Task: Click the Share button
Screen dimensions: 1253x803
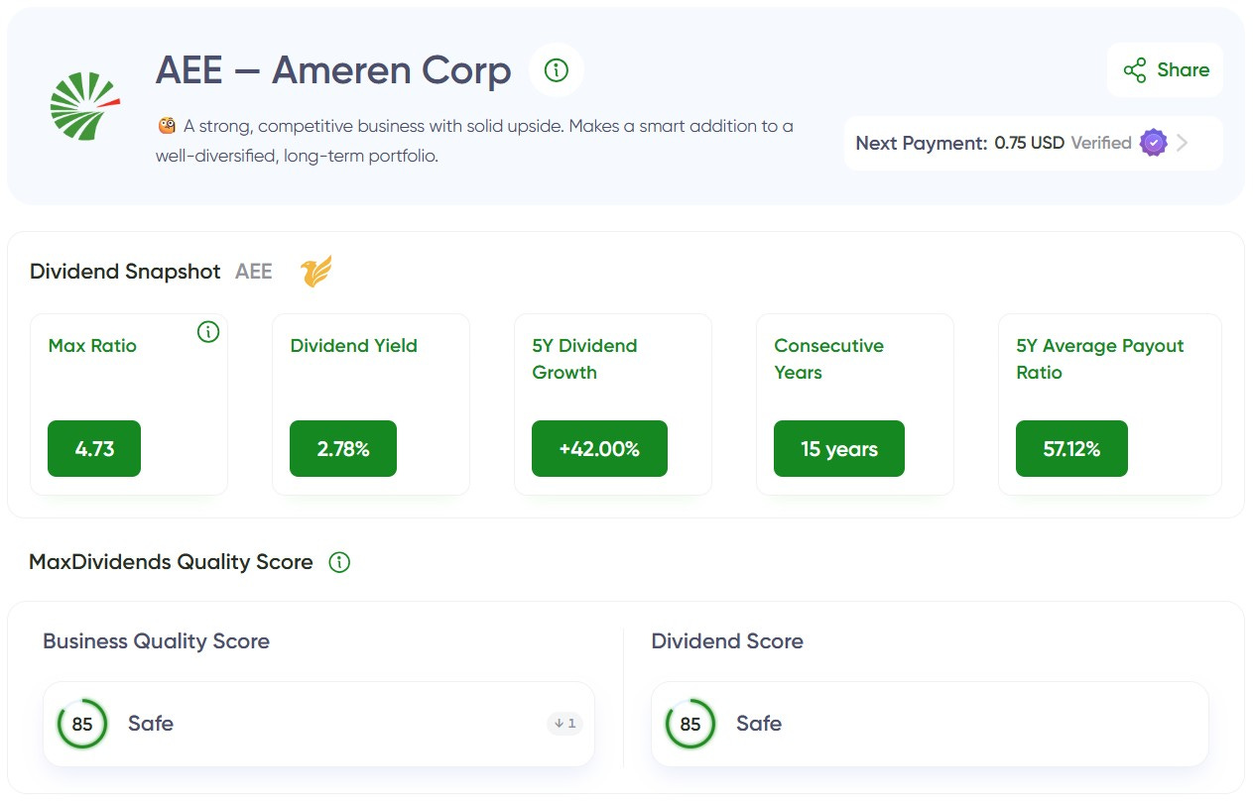Action: click(1166, 69)
